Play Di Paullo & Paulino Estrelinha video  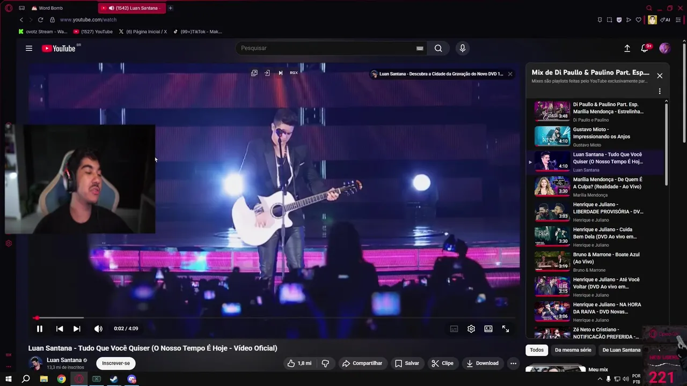(596, 111)
